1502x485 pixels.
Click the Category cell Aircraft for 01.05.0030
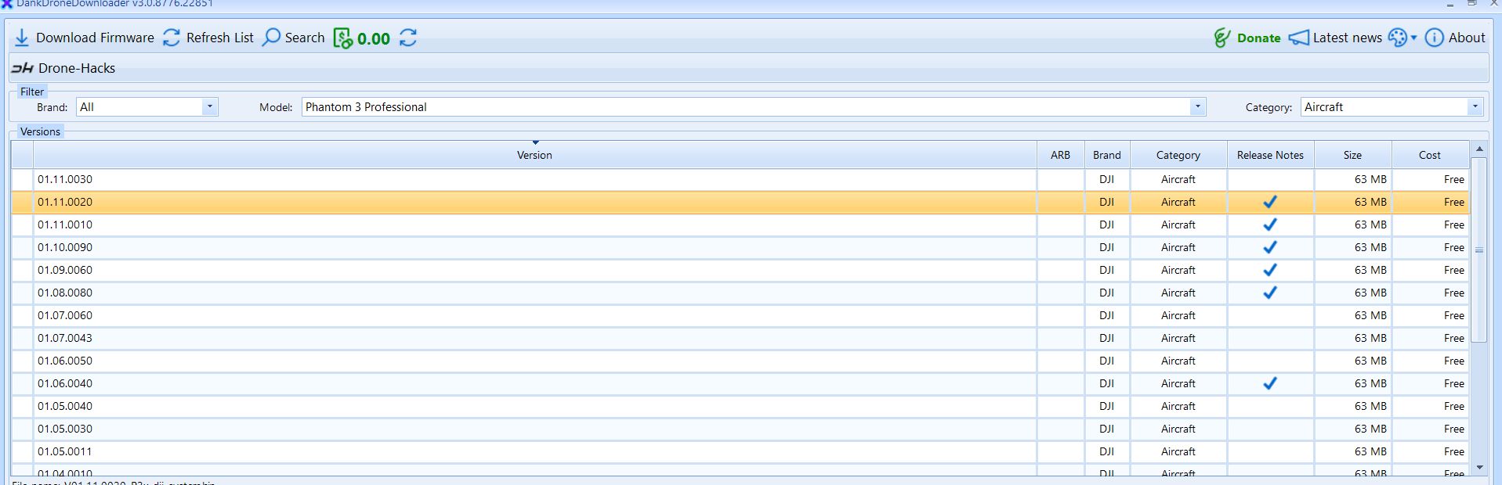coord(1178,429)
